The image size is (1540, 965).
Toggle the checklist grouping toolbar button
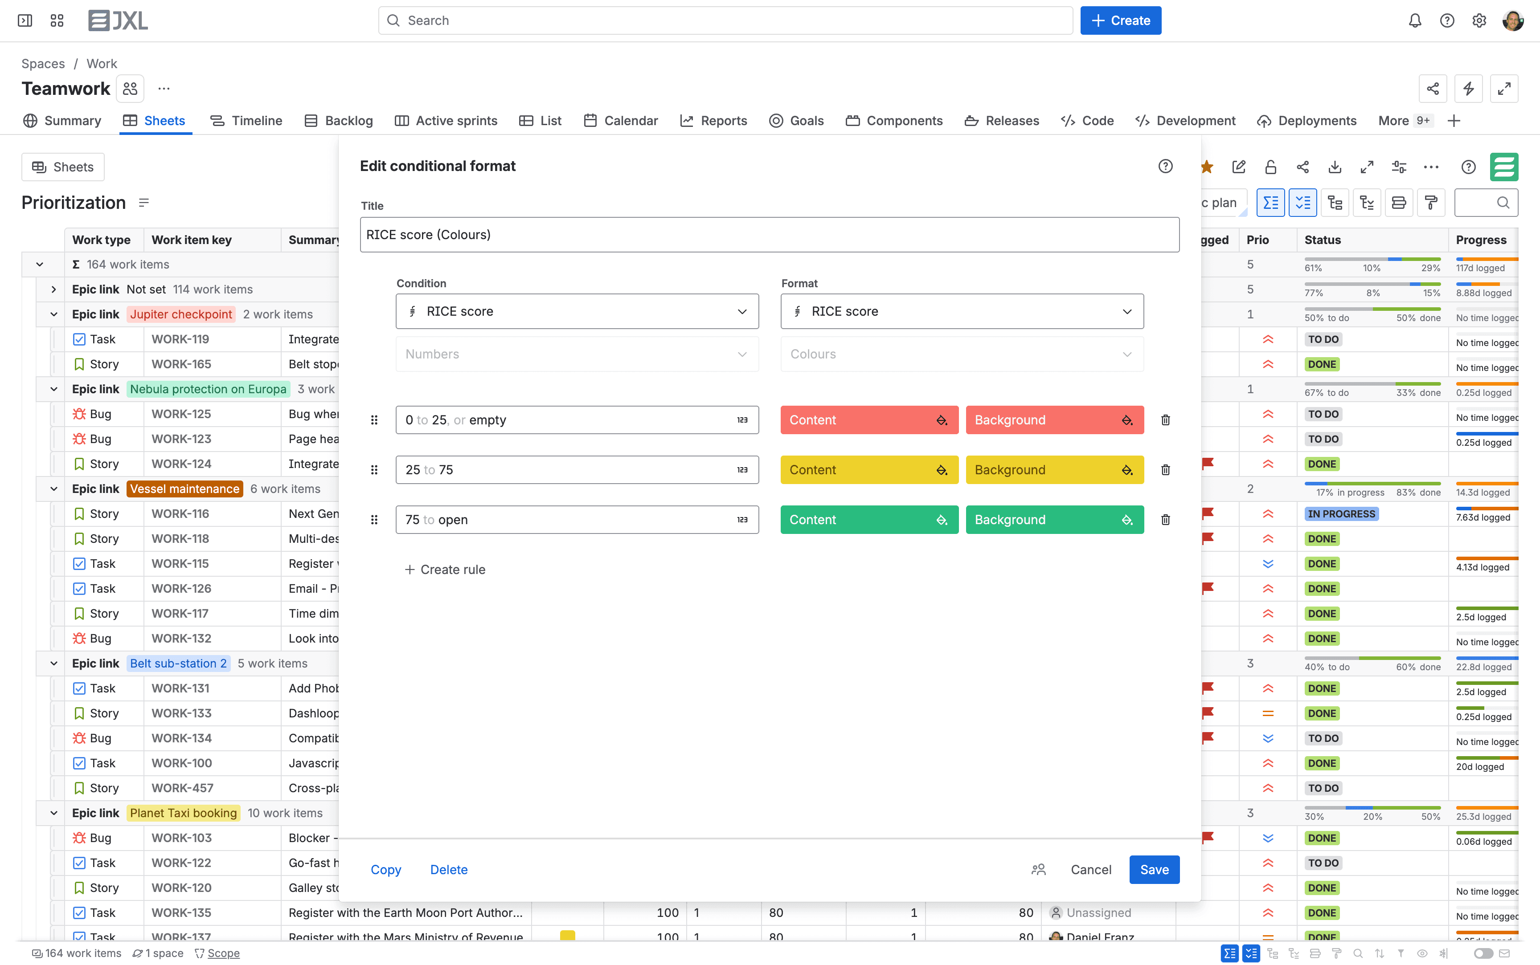pos(1302,203)
